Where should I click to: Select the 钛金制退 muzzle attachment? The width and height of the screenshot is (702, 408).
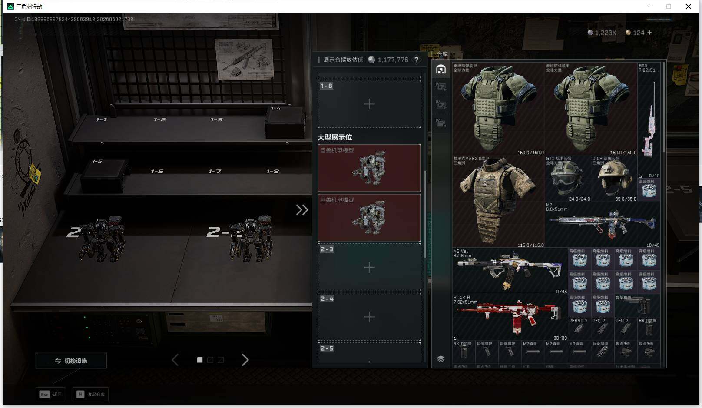click(x=603, y=352)
